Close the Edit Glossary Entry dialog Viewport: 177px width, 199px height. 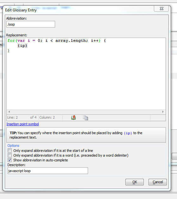click(x=161, y=9)
